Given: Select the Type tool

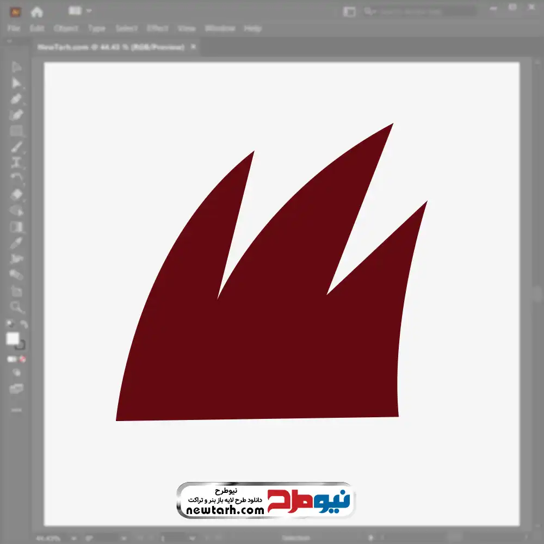Looking at the screenshot, I should [x=17, y=163].
